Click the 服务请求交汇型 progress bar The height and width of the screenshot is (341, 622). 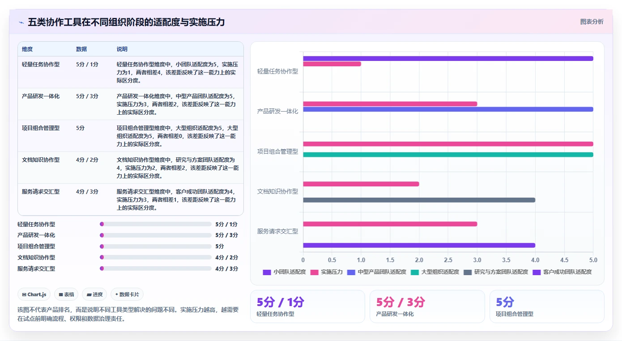click(156, 268)
